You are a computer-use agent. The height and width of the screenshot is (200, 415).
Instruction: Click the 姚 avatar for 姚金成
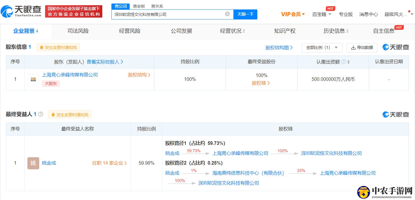click(x=33, y=163)
